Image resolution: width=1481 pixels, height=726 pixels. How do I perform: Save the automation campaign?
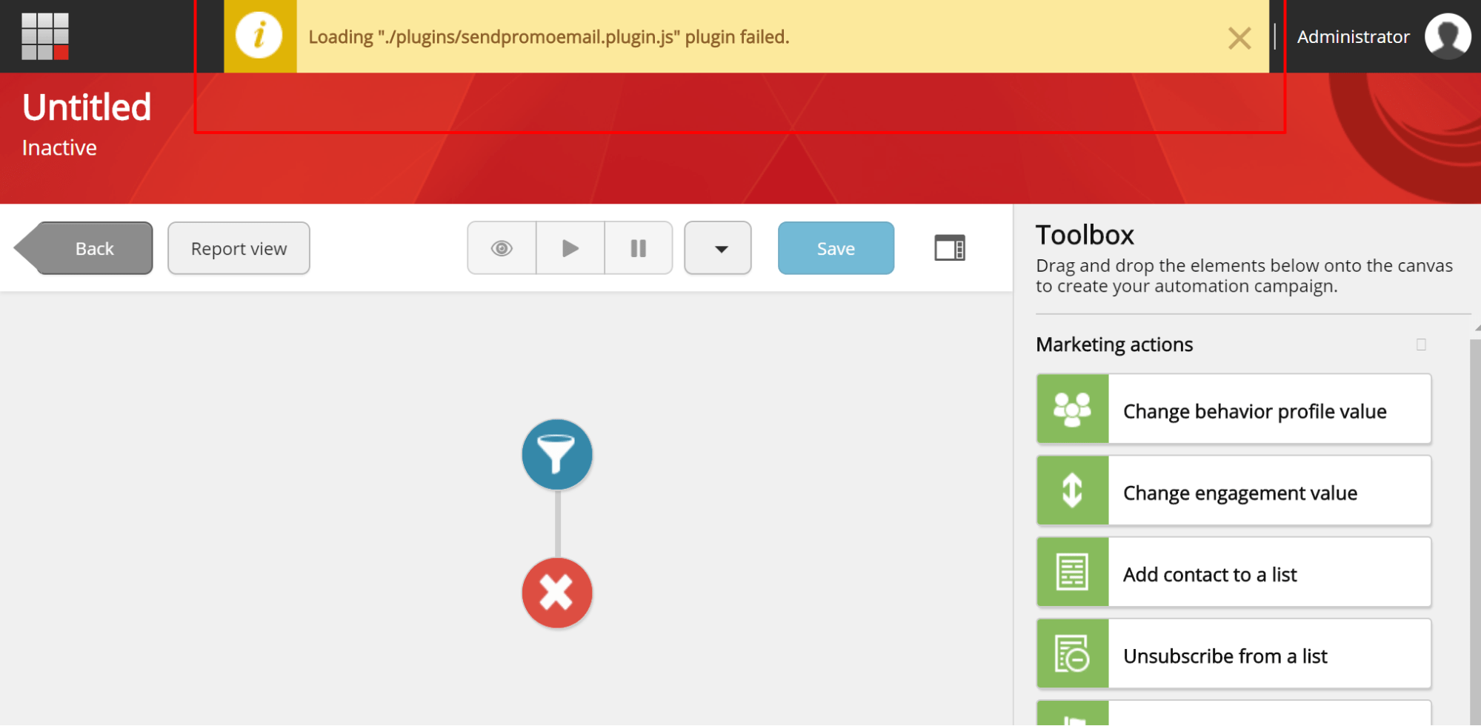(836, 248)
